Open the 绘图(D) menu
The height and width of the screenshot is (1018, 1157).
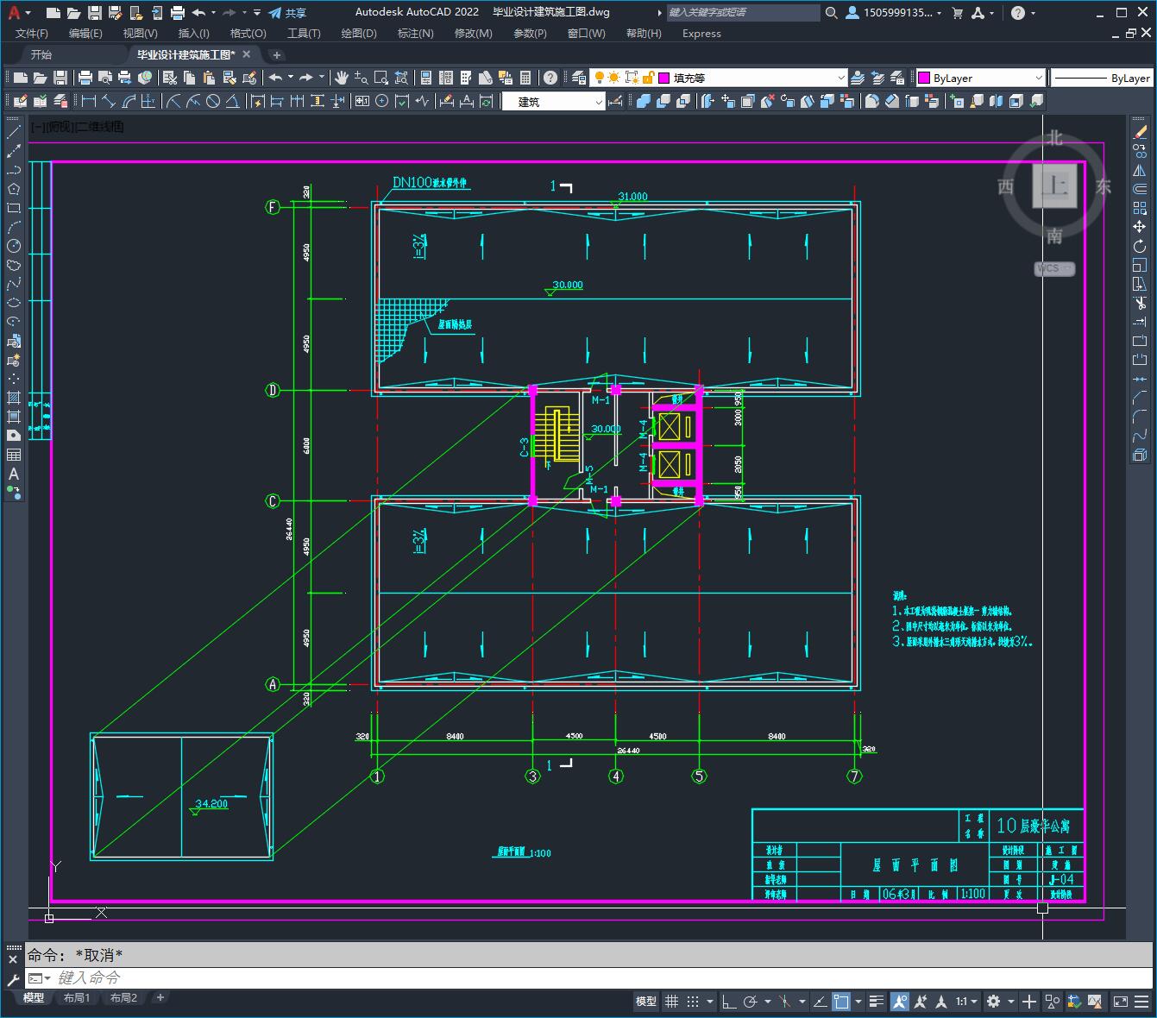point(359,33)
